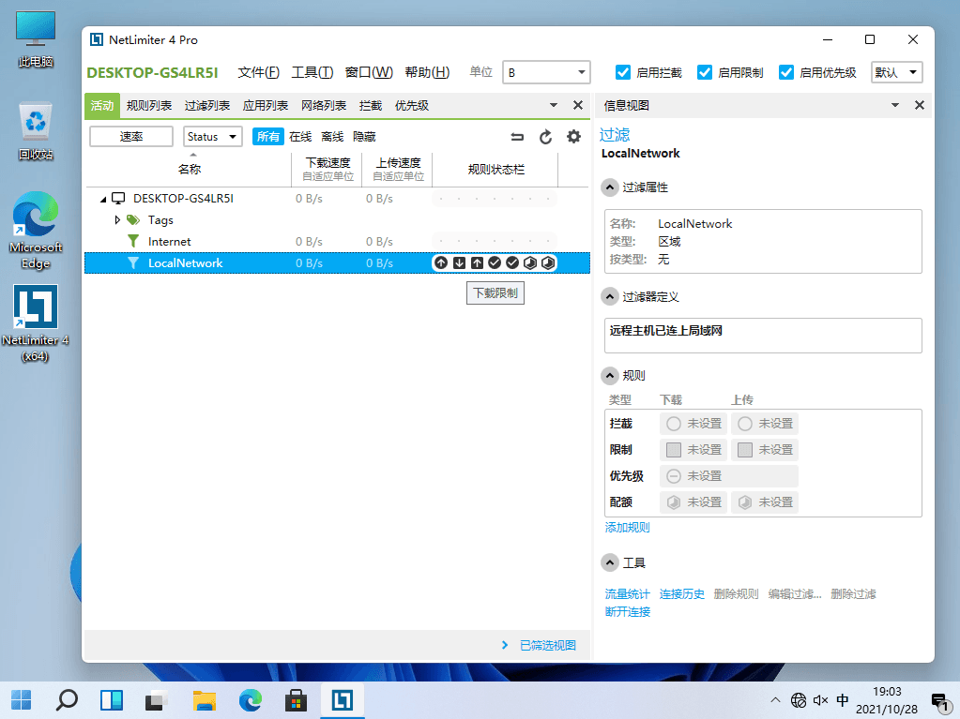Click NetLimiter logo in the title bar
The height and width of the screenshot is (719, 960).
coord(97,39)
